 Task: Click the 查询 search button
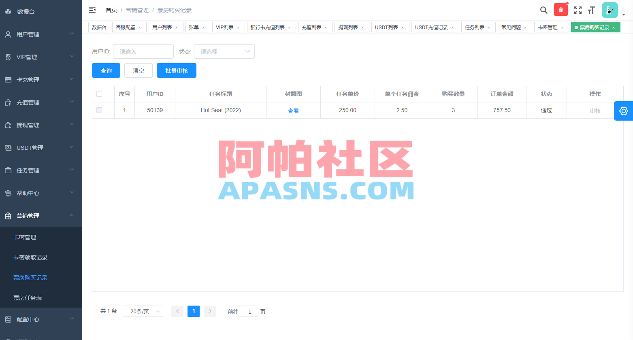pyautogui.click(x=106, y=70)
